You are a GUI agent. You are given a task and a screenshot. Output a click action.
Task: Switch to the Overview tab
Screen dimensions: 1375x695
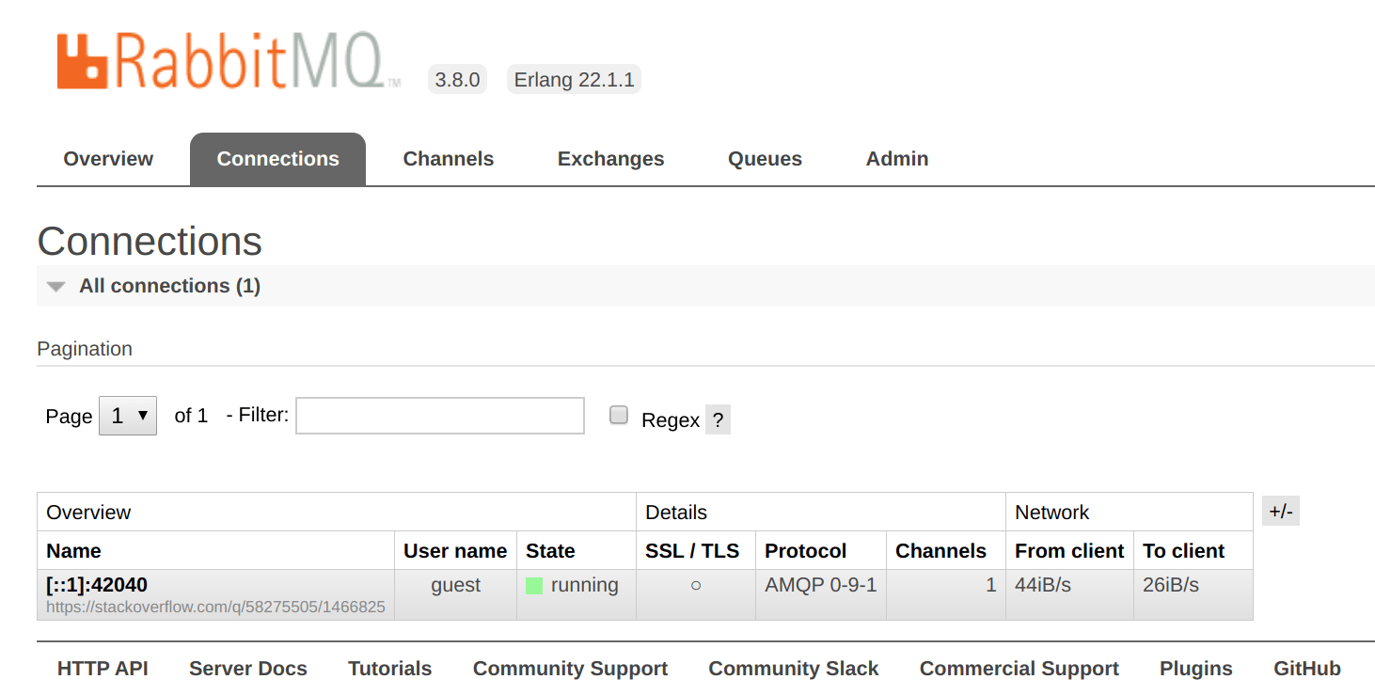click(x=108, y=159)
